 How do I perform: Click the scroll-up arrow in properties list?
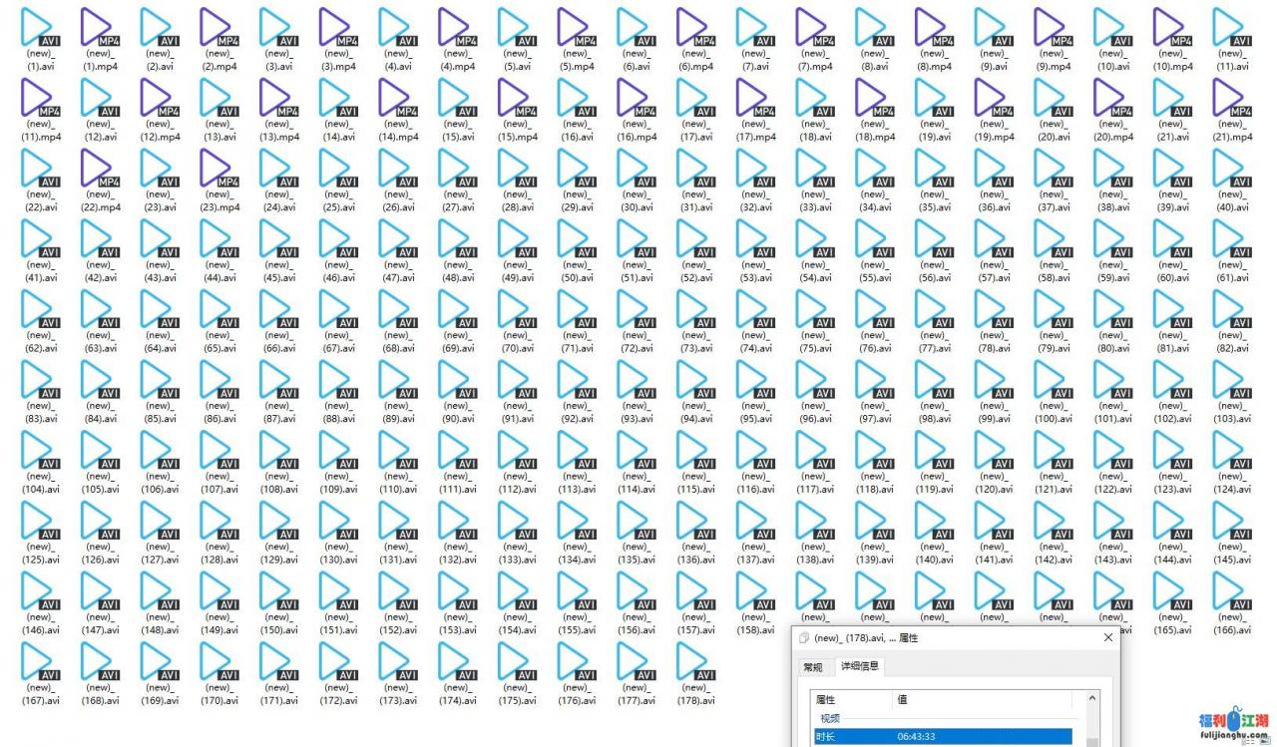click(1091, 699)
